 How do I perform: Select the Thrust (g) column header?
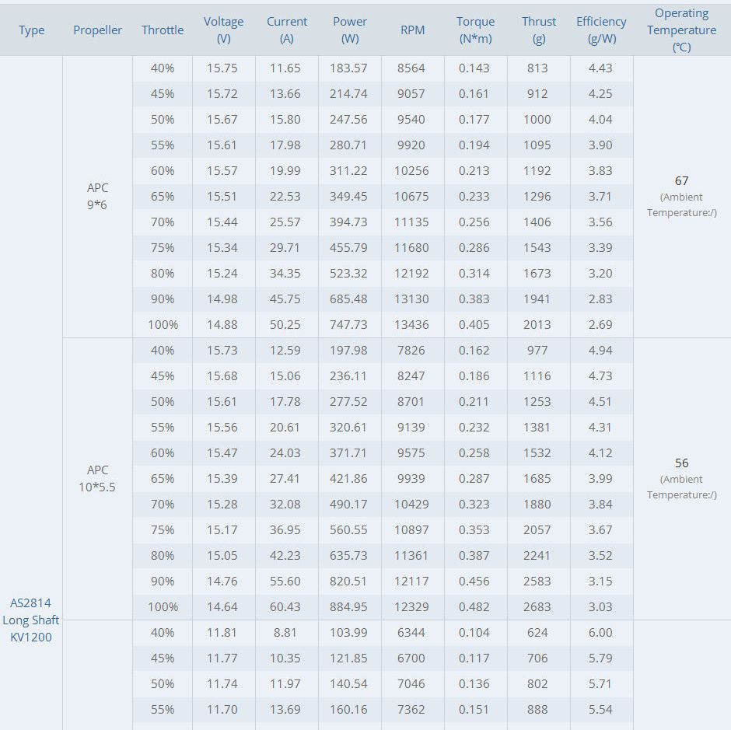point(539,30)
